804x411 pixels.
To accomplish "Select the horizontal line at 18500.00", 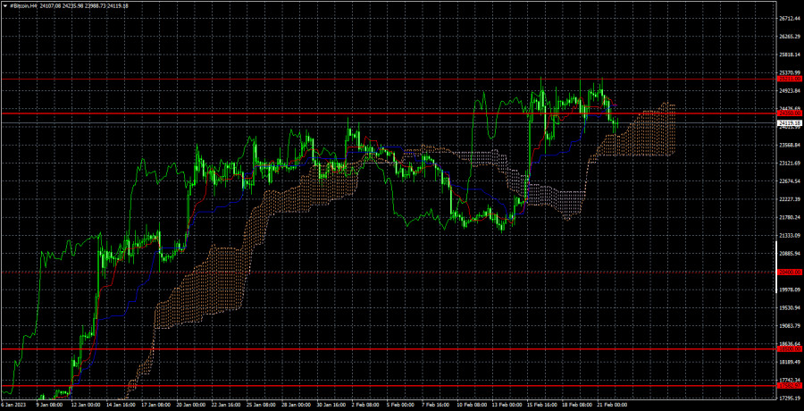I will (x=389, y=349).
